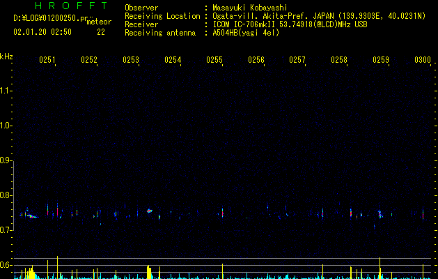The width and height of the screenshot is (438, 279).
Task: Click the meteor count value 22
Action: pos(101,32)
